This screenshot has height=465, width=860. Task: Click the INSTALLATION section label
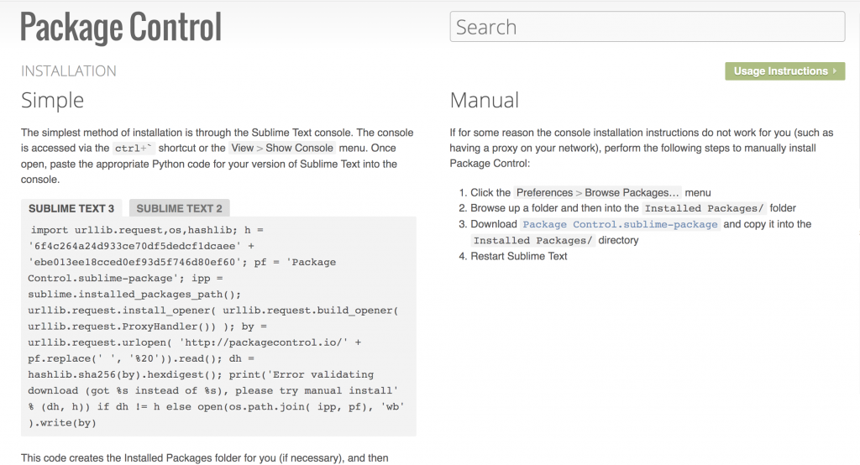(x=69, y=71)
